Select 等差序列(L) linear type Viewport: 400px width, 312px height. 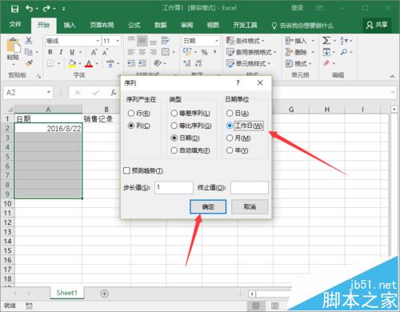pos(190,114)
